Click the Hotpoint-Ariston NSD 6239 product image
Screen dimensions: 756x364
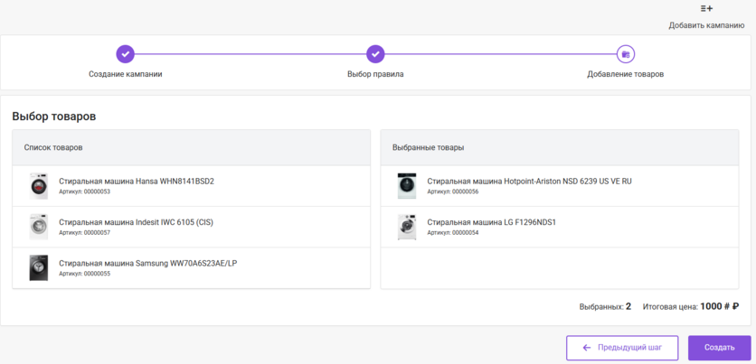(407, 186)
